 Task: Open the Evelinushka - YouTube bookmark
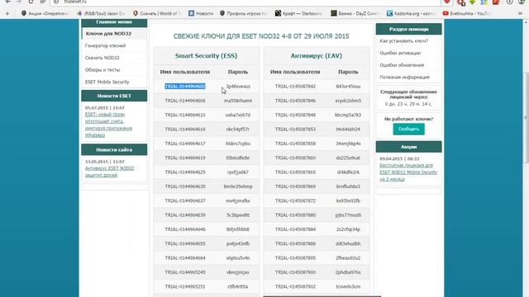[467, 13]
